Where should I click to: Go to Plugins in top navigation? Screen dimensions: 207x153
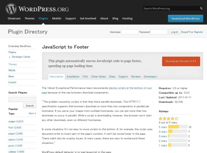43,18
